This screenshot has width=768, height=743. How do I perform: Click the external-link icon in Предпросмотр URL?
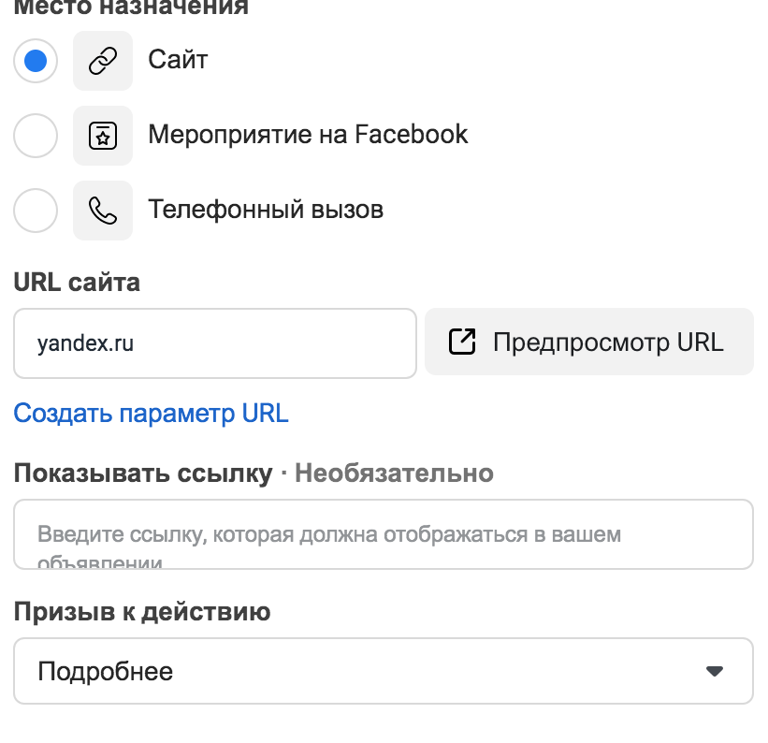tap(462, 342)
